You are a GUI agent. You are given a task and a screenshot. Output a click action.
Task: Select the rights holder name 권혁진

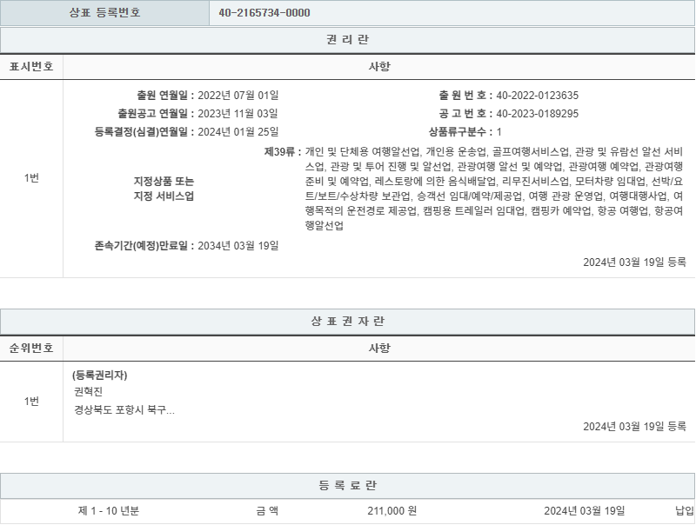coord(88,392)
